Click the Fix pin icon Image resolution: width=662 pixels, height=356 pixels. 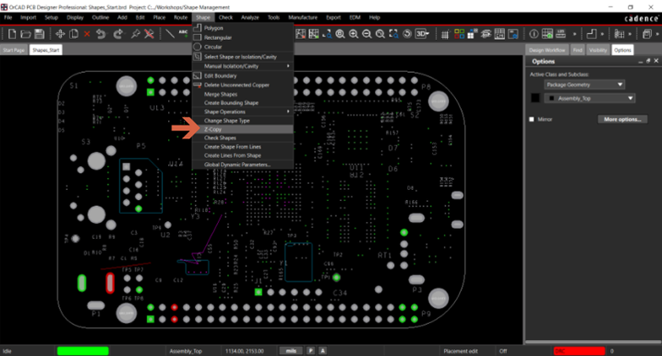(x=135, y=34)
